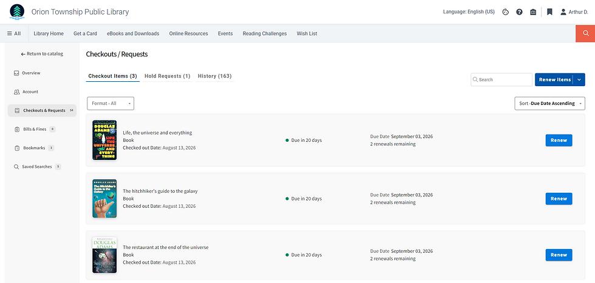595x283 pixels.
Task: Switch to the History (163) tab
Action: pos(215,76)
